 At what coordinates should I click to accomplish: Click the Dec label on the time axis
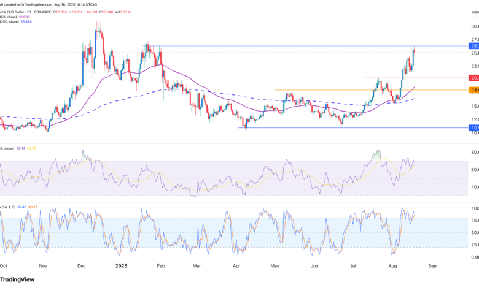coord(81,267)
